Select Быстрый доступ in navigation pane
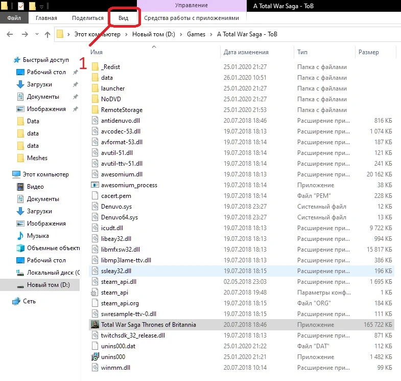Screen dimensions: 401x381 46,60
